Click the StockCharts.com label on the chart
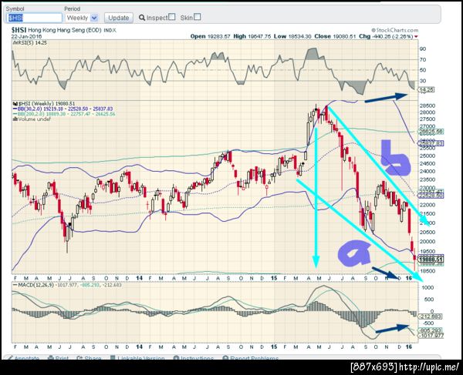 (395, 30)
